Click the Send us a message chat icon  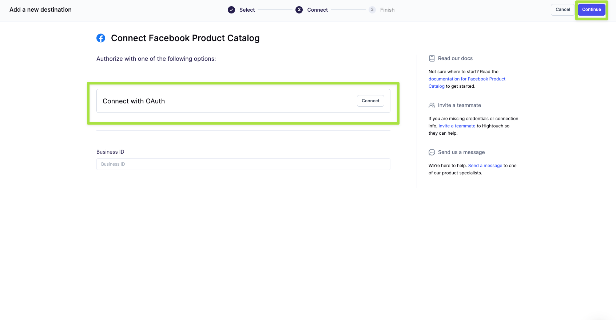[432, 152]
